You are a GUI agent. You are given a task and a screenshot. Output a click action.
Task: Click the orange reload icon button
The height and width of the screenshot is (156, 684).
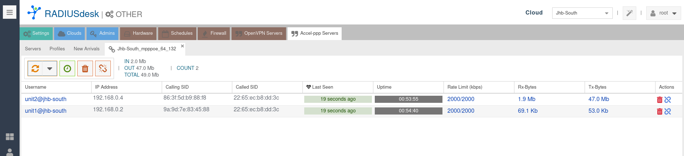click(35, 68)
